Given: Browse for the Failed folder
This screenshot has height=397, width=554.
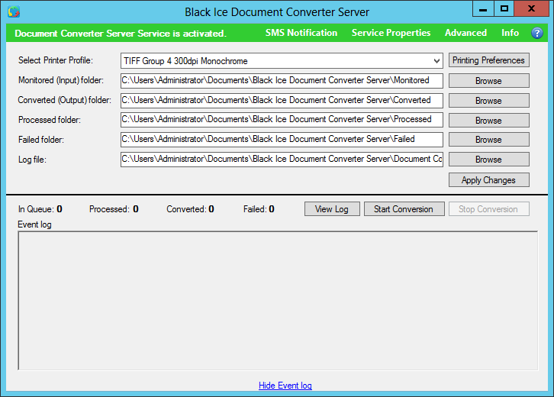Looking at the screenshot, I should click(488, 140).
